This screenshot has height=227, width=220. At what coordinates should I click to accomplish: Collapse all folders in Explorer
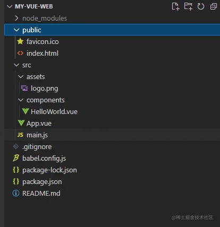pyautogui.click(x=214, y=6)
